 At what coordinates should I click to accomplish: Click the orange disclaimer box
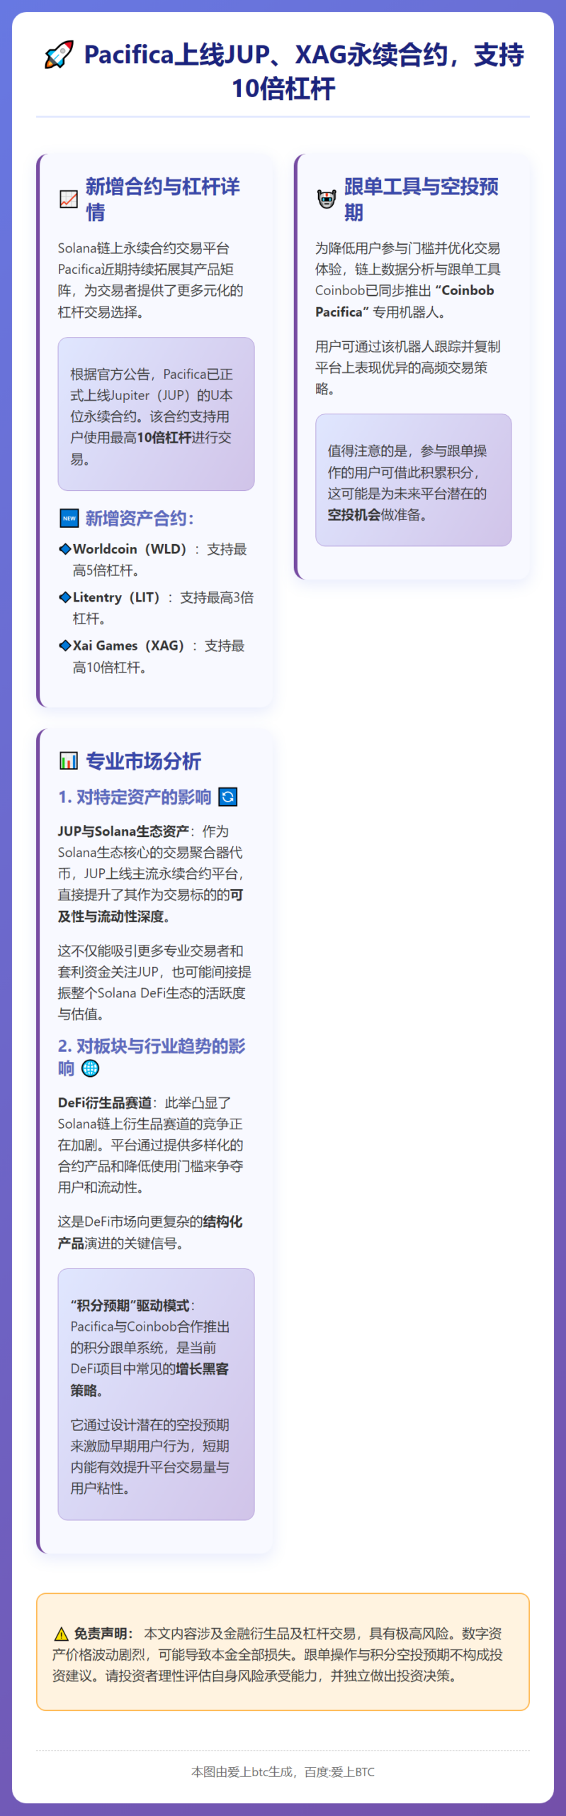click(283, 1652)
